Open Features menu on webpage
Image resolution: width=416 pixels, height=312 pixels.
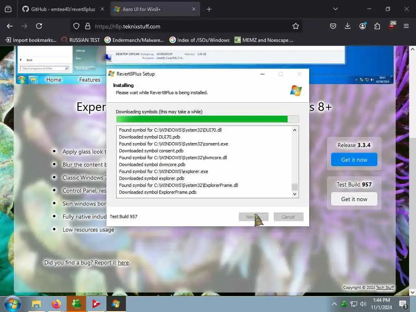[x=90, y=80]
